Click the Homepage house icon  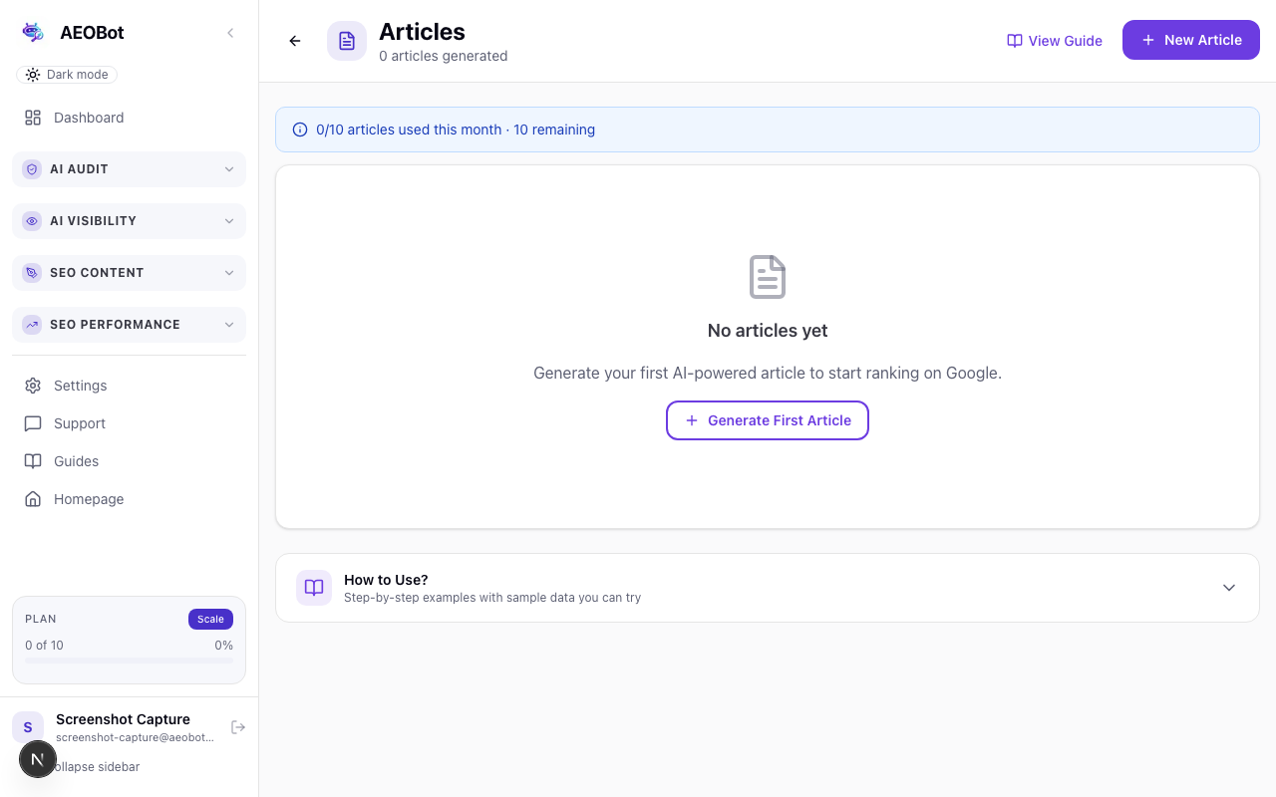point(33,499)
